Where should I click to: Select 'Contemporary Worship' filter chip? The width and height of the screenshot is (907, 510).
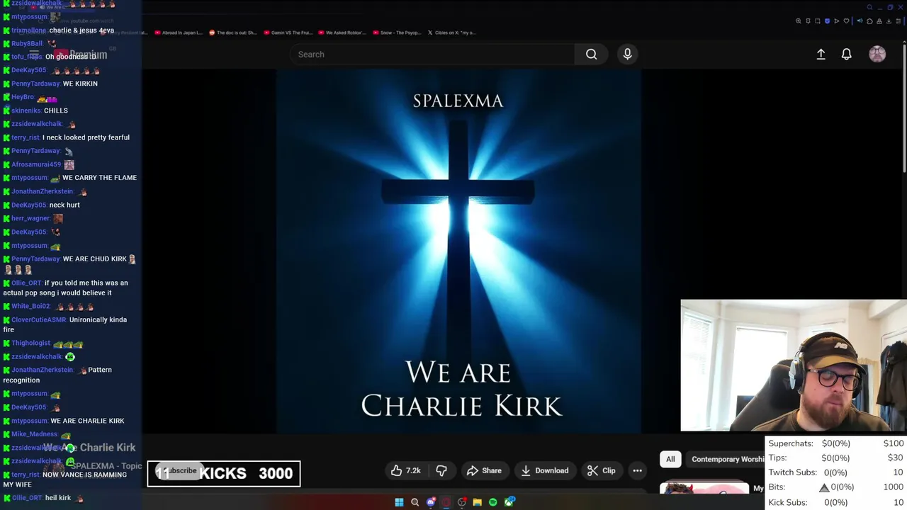[x=727, y=459]
